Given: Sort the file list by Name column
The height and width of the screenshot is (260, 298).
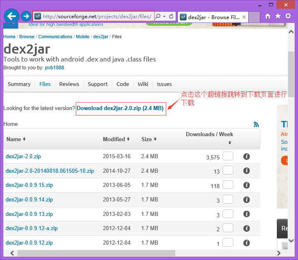Looking at the screenshot, I should 16,139.
